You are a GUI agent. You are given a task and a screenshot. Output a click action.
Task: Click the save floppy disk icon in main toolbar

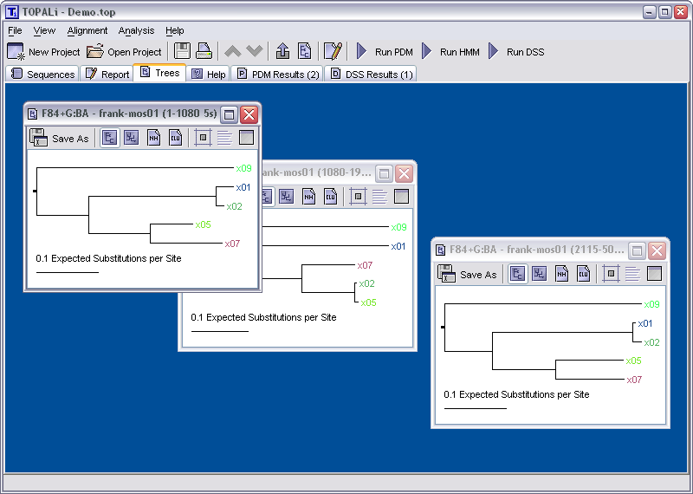[182, 51]
